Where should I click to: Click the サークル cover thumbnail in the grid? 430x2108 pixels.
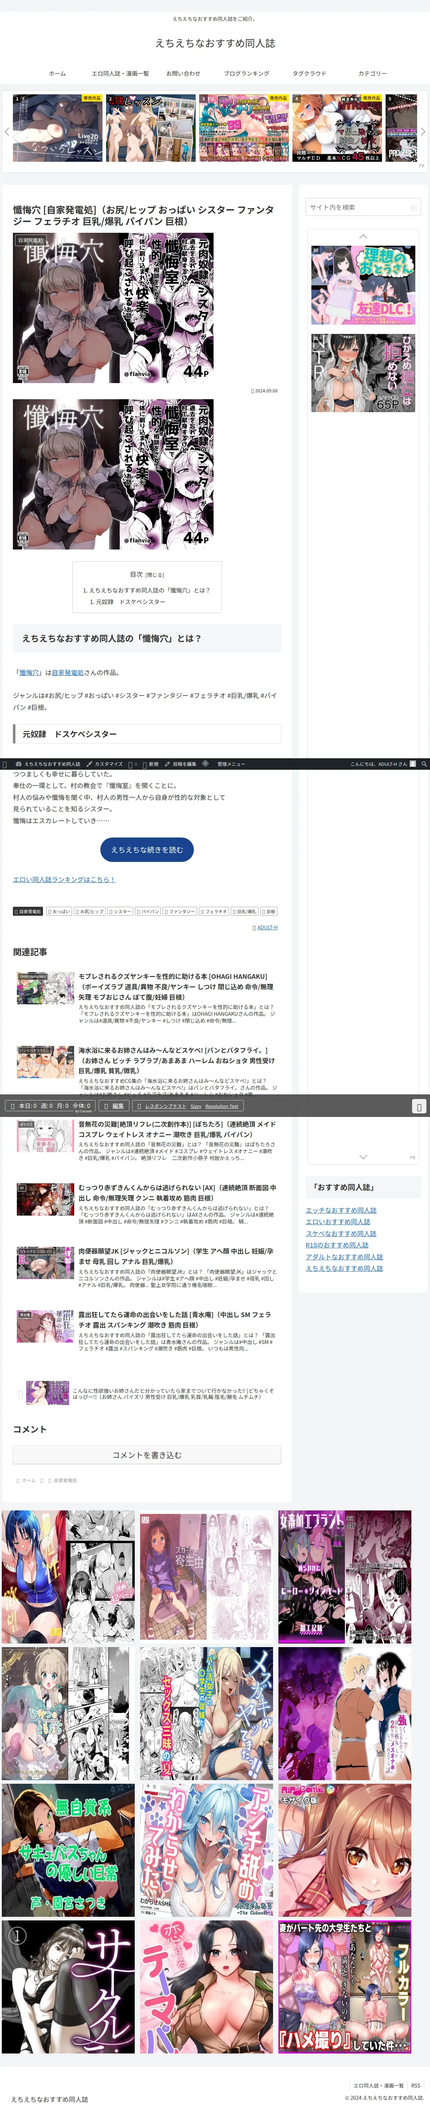click(68, 1987)
